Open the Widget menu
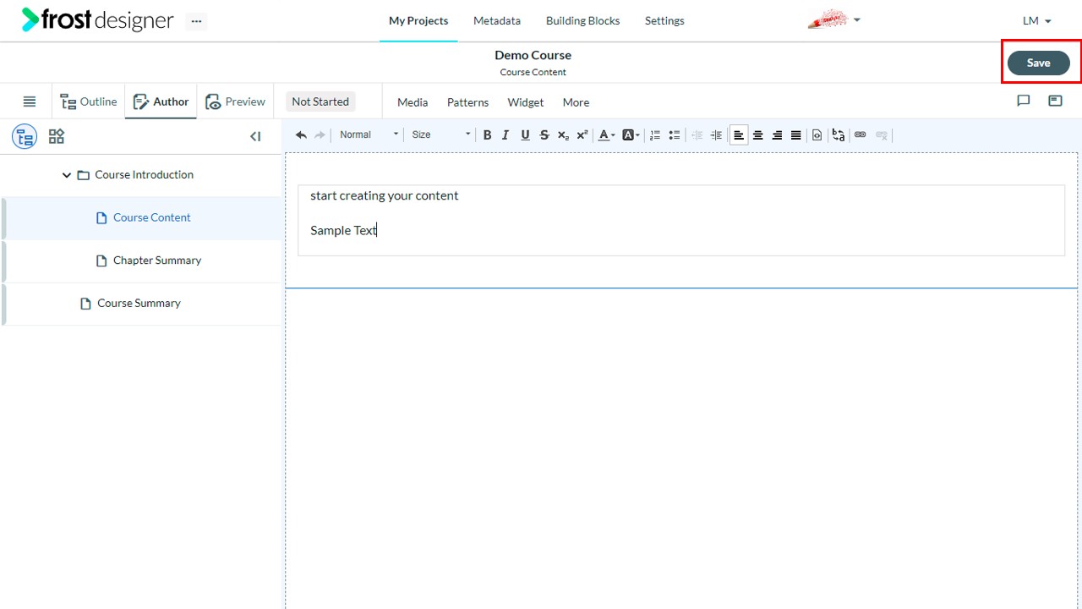Viewport: 1082px width, 609px height. (x=526, y=102)
